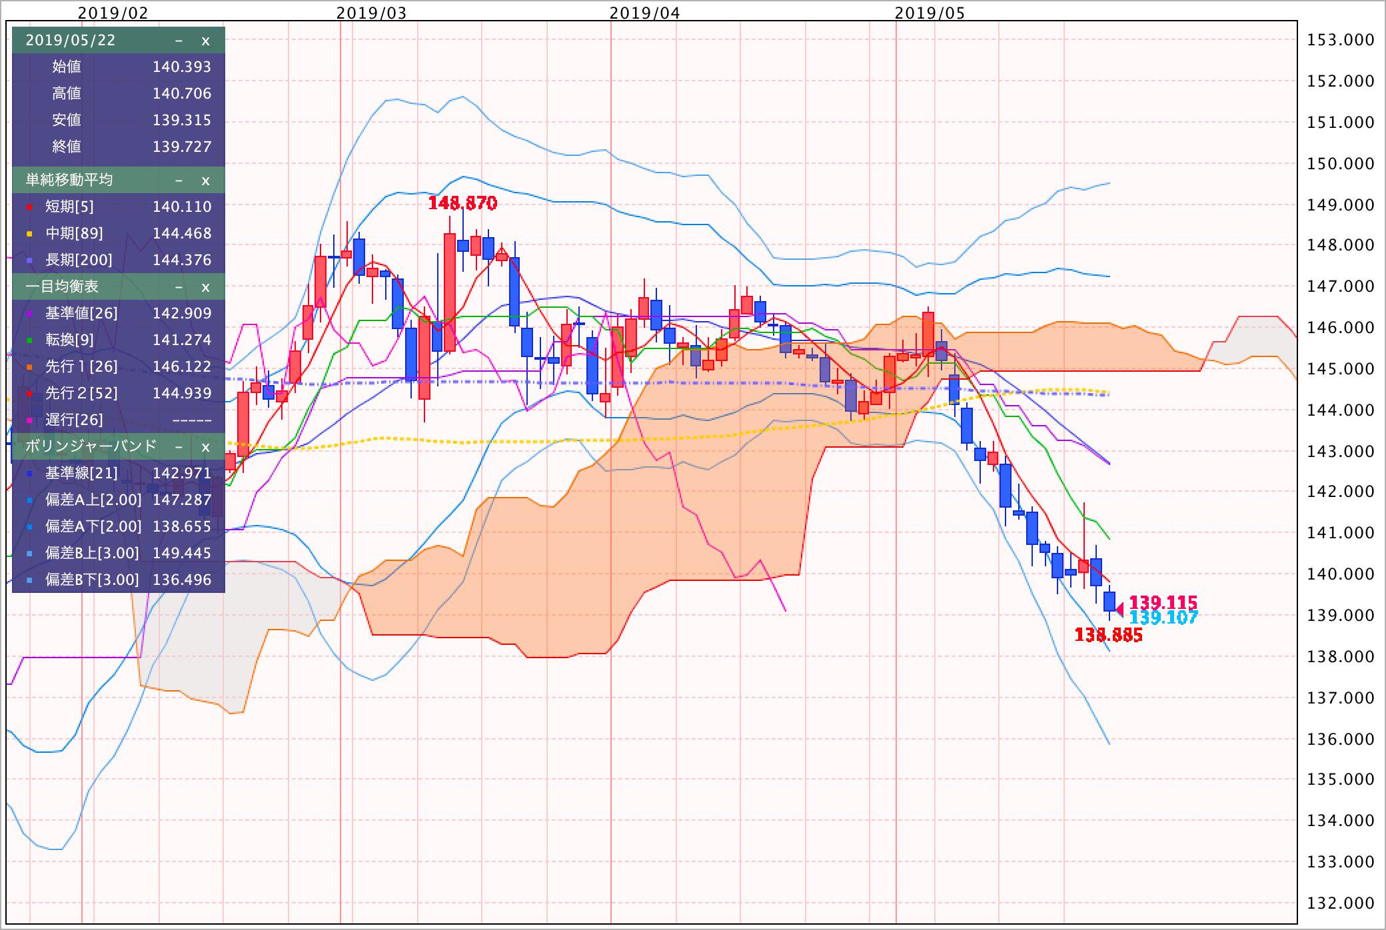Click the 偏差B上 value 149.445
This screenshot has width=1386, height=930.
[x=182, y=554]
